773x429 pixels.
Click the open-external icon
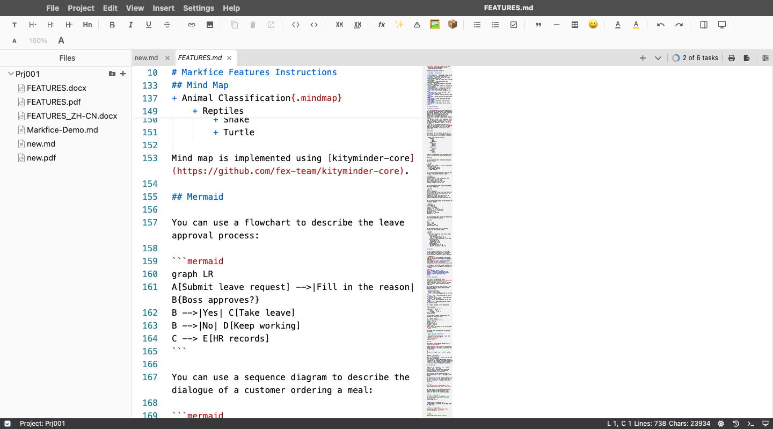pyautogui.click(x=271, y=25)
